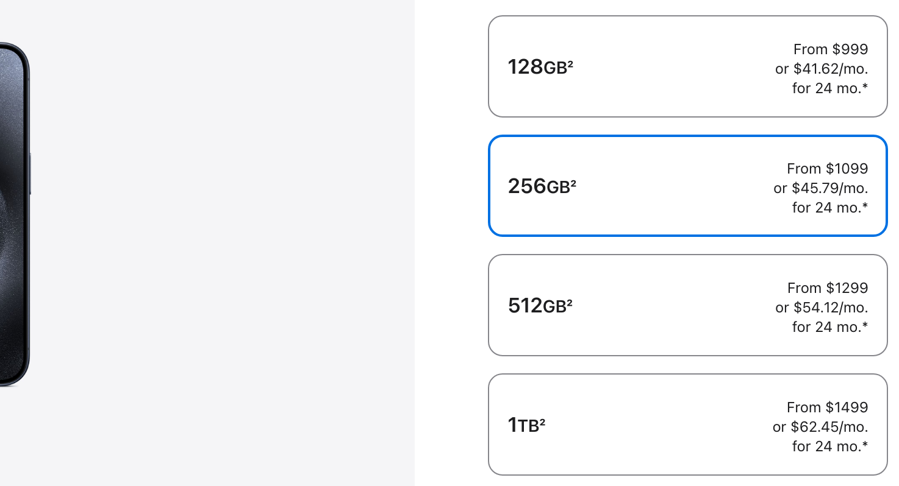Click footnote 2 beside 128GB label
The image size is (899, 486).
point(570,63)
